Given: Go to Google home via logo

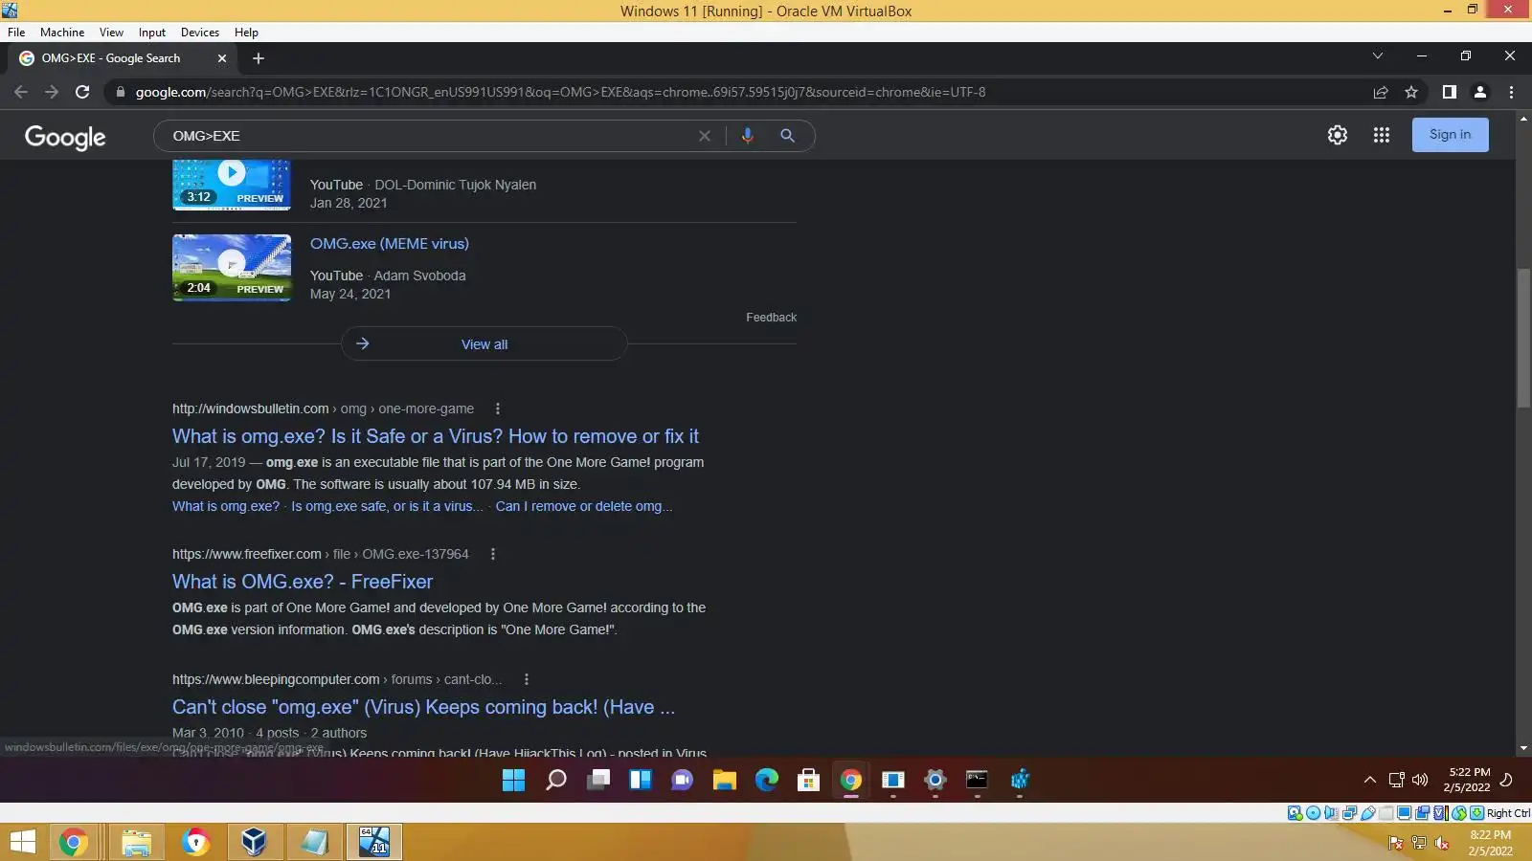Looking at the screenshot, I should point(65,137).
